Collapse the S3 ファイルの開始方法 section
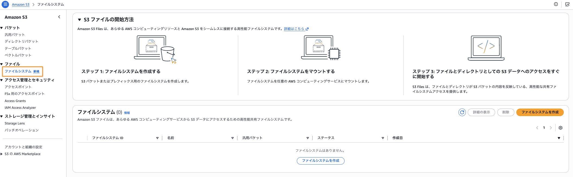The height and width of the screenshot is (177, 573). point(79,20)
